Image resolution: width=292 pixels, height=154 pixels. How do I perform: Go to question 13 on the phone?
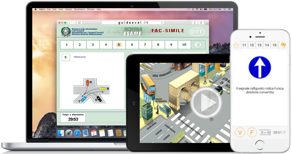tap(259, 45)
